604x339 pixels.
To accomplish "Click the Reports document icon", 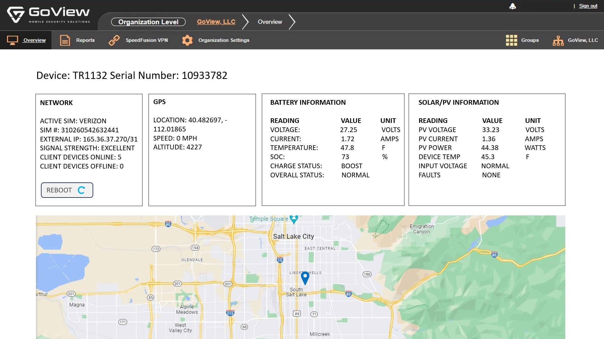I will [x=65, y=40].
